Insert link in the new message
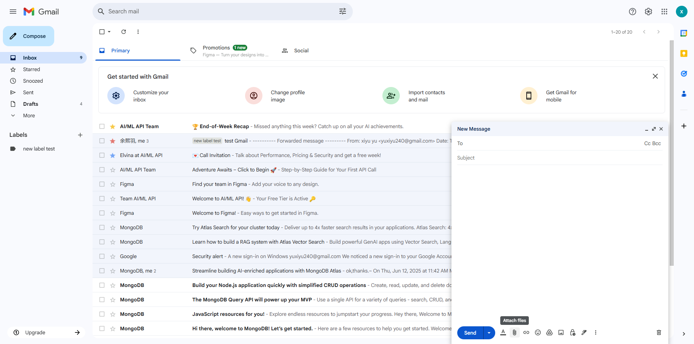The width and height of the screenshot is (694, 344). [526, 333]
